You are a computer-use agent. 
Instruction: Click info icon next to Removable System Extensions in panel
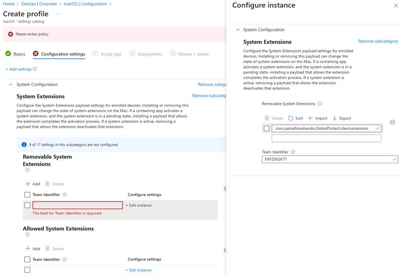(320, 104)
